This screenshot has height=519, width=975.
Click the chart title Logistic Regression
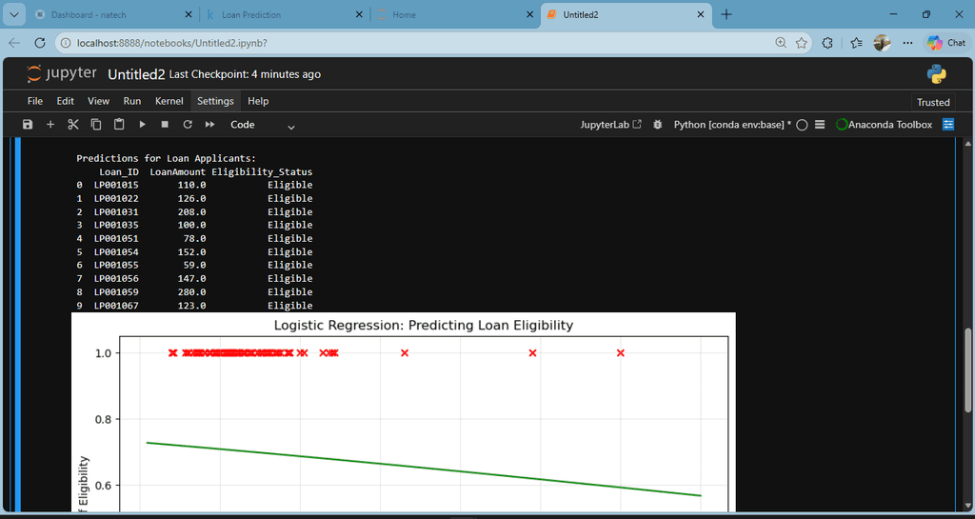point(424,325)
